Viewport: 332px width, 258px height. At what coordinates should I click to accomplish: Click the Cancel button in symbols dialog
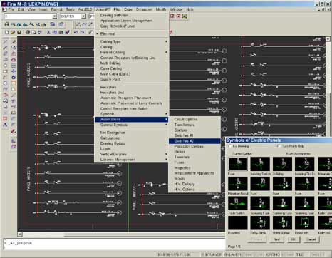coord(311,239)
